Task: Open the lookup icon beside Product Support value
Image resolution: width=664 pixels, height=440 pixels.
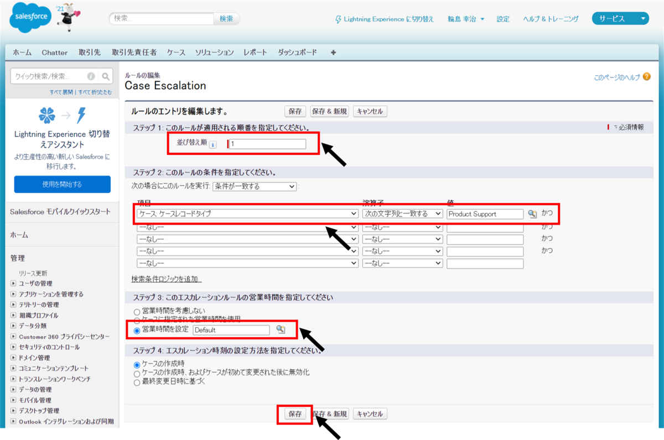Action: (x=532, y=214)
